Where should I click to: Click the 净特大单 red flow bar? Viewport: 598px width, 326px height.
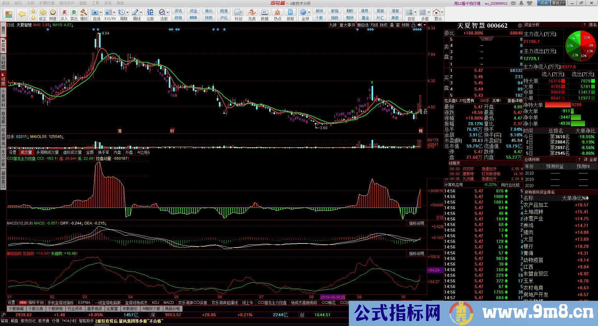pos(558,105)
